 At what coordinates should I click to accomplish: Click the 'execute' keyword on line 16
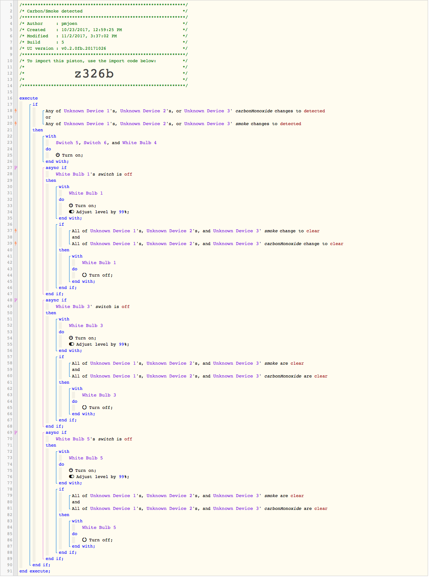pyautogui.click(x=29, y=98)
